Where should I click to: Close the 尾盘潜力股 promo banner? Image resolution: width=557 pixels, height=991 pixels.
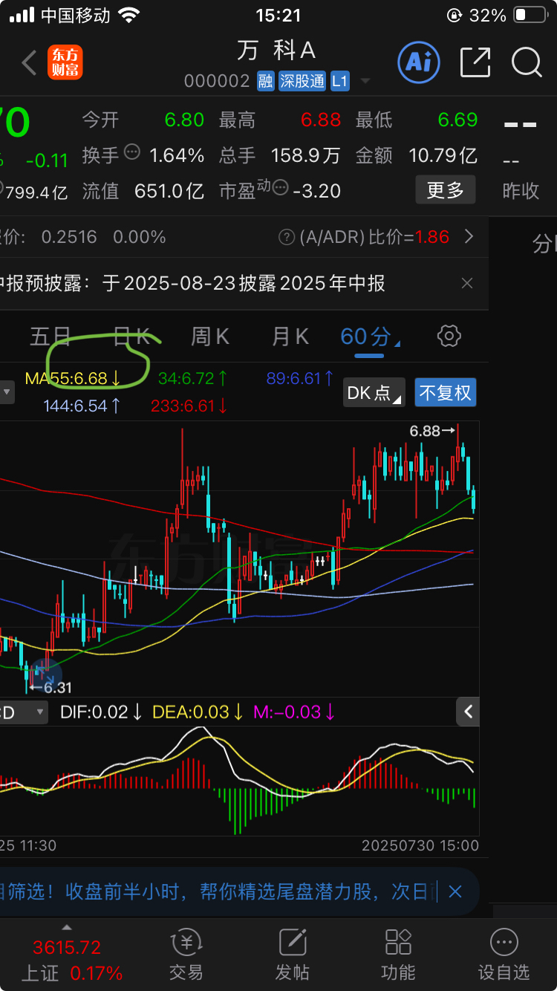455,891
